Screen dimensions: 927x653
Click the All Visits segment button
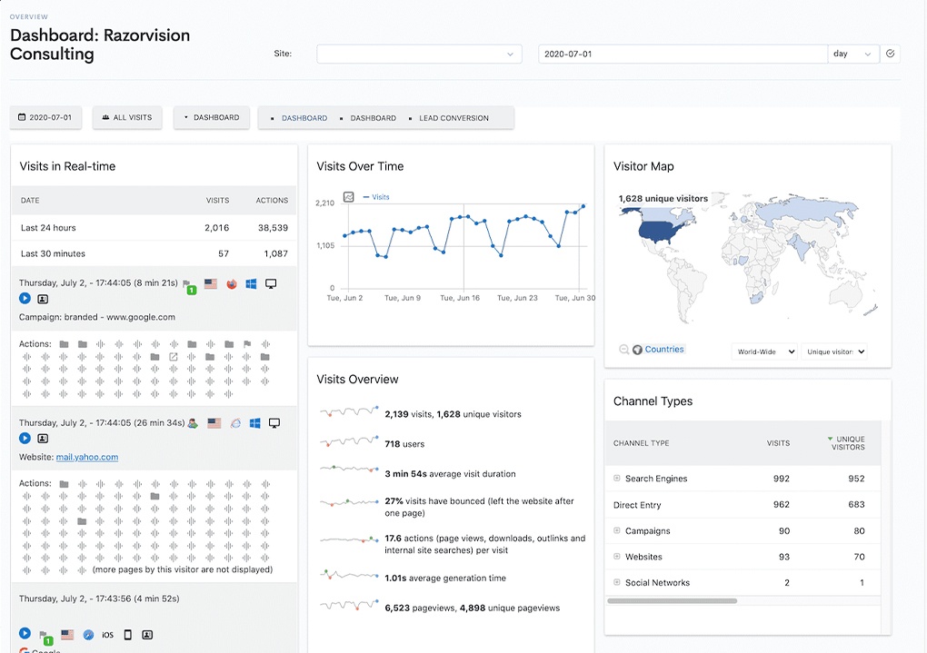(127, 118)
